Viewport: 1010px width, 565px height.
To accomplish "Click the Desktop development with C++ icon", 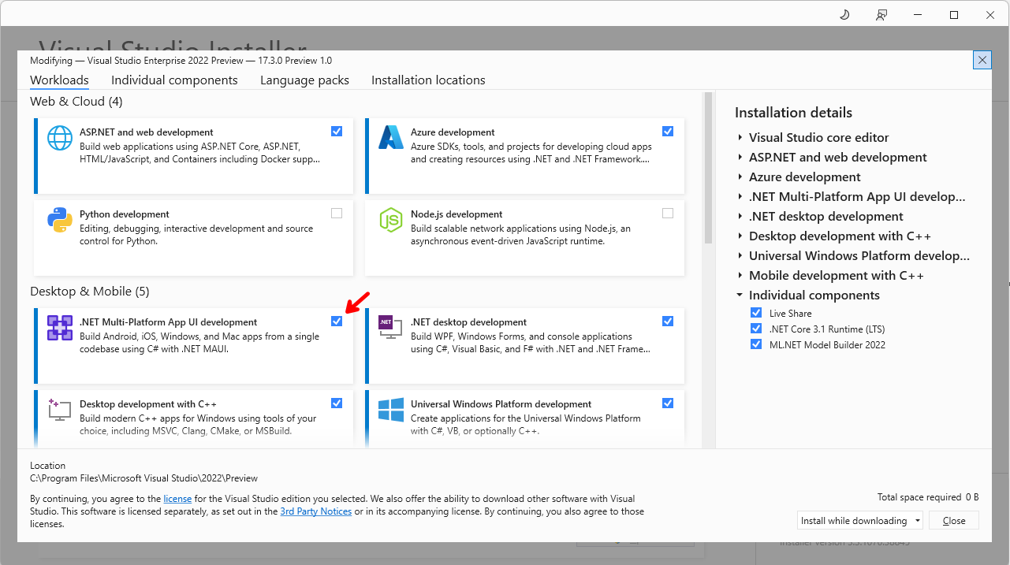I will point(60,410).
